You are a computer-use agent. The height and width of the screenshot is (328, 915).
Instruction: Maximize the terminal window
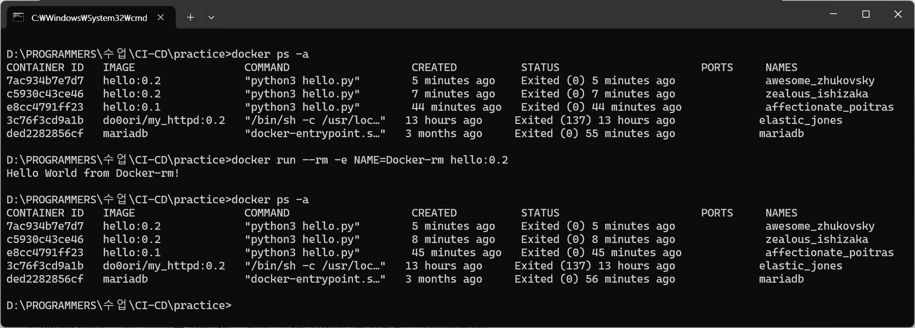click(866, 14)
